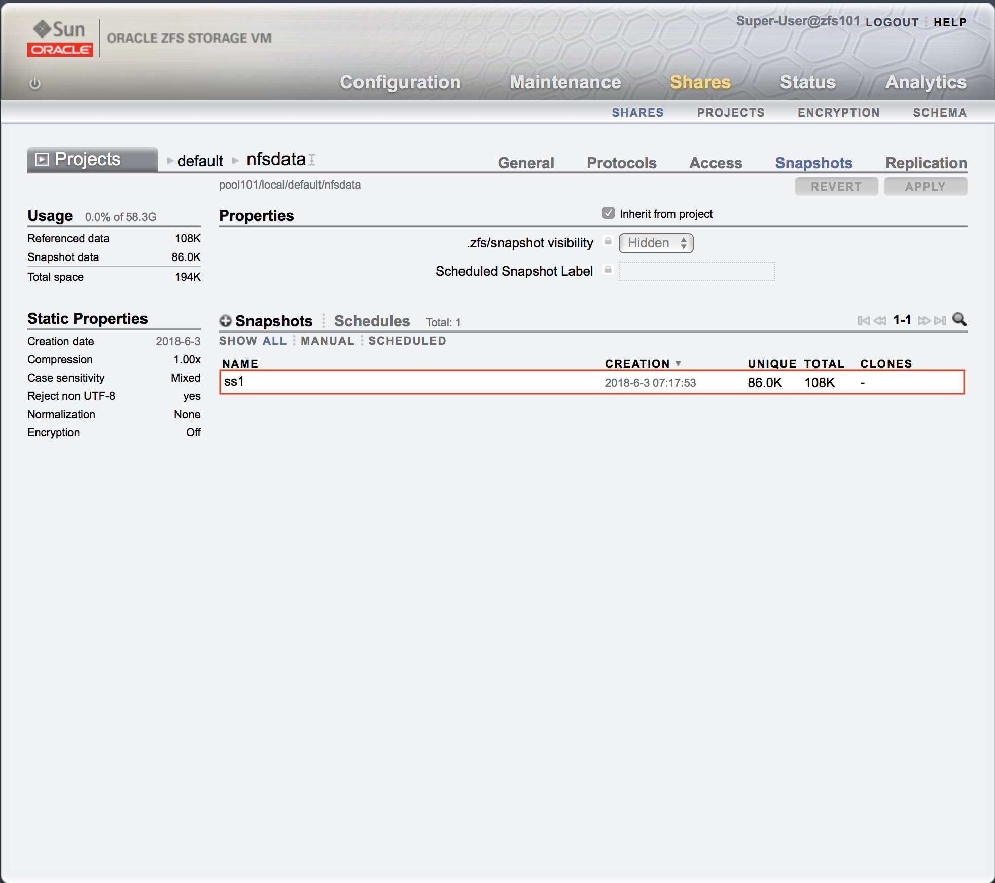The height and width of the screenshot is (883, 995).
Task: Click the lock icon beside .zfs/snapshot visibility
Action: click(608, 241)
